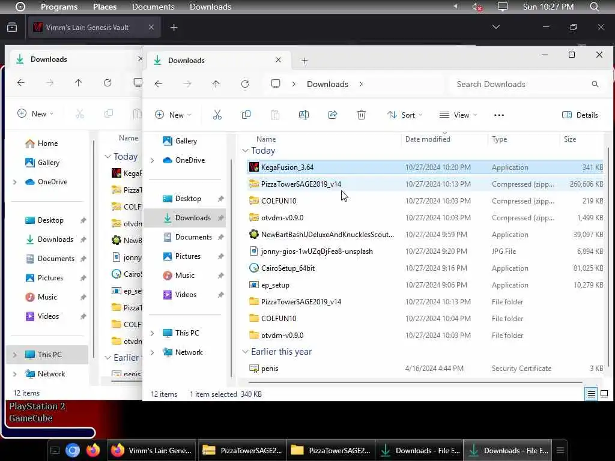The height and width of the screenshot is (461, 615).
Task: Select the ep_setup application file
Action: [425, 285]
